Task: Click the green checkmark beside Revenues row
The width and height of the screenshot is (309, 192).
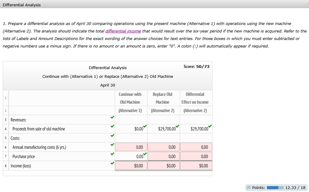Action: tap(112, 117)
